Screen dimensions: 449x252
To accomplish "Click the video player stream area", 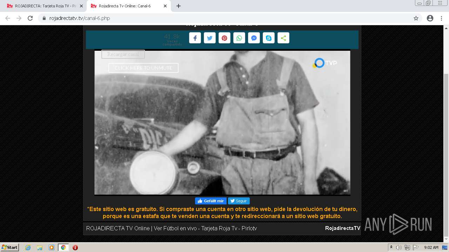I will pyautogui.click(x=222, y=122).
